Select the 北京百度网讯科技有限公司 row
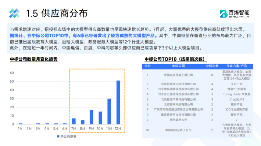 [x=197, y=84]
